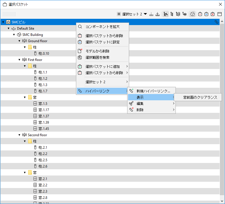The width and height of the screenshot is (225, 204).
Task: Click the grid icon beside 選択セット 2
Action: (x=119, y=14)
